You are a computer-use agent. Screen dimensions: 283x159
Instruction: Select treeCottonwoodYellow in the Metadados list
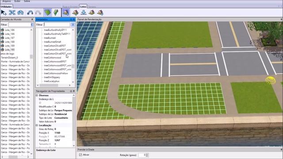coord(56,73)
